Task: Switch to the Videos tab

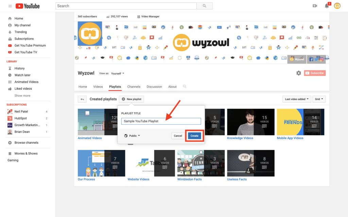Action: pyautogui.click(x=98, y=86)
